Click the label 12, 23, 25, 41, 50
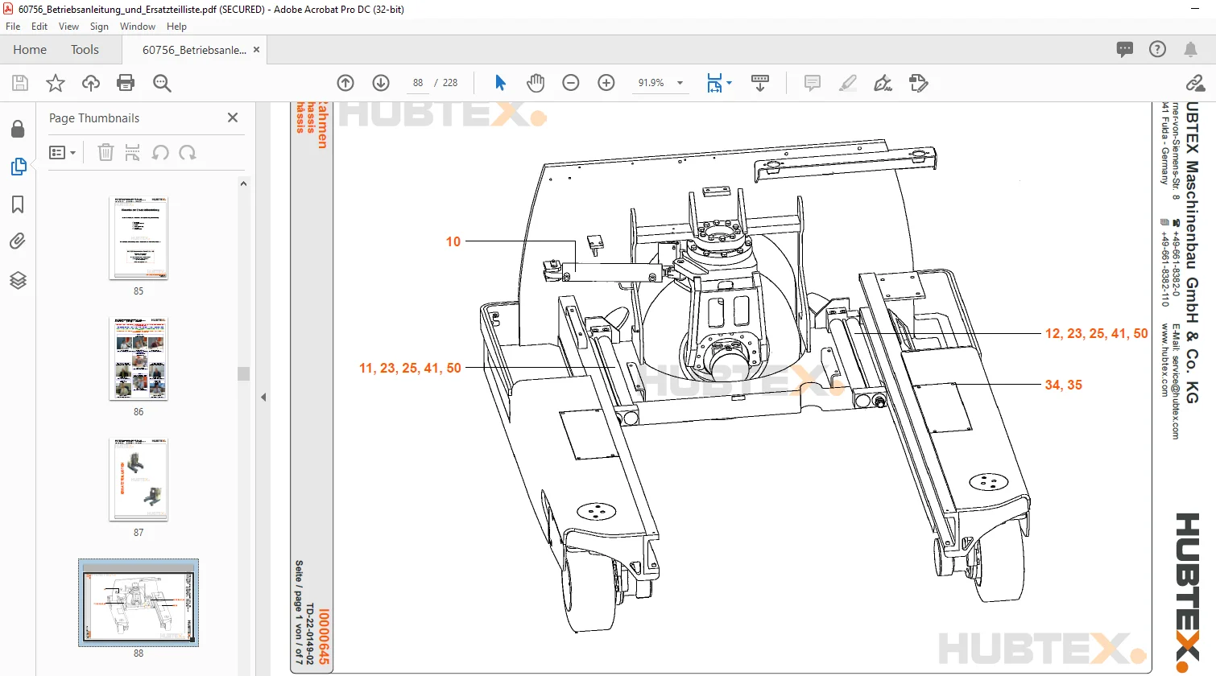The width and height of the screenshot is (1216, 676). tap(1096, 333)
